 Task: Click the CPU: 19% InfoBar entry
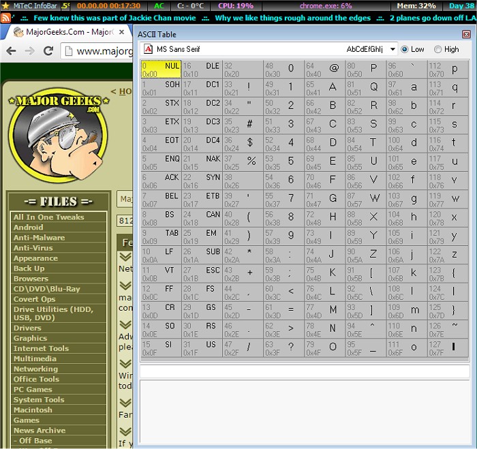[236, 5]
